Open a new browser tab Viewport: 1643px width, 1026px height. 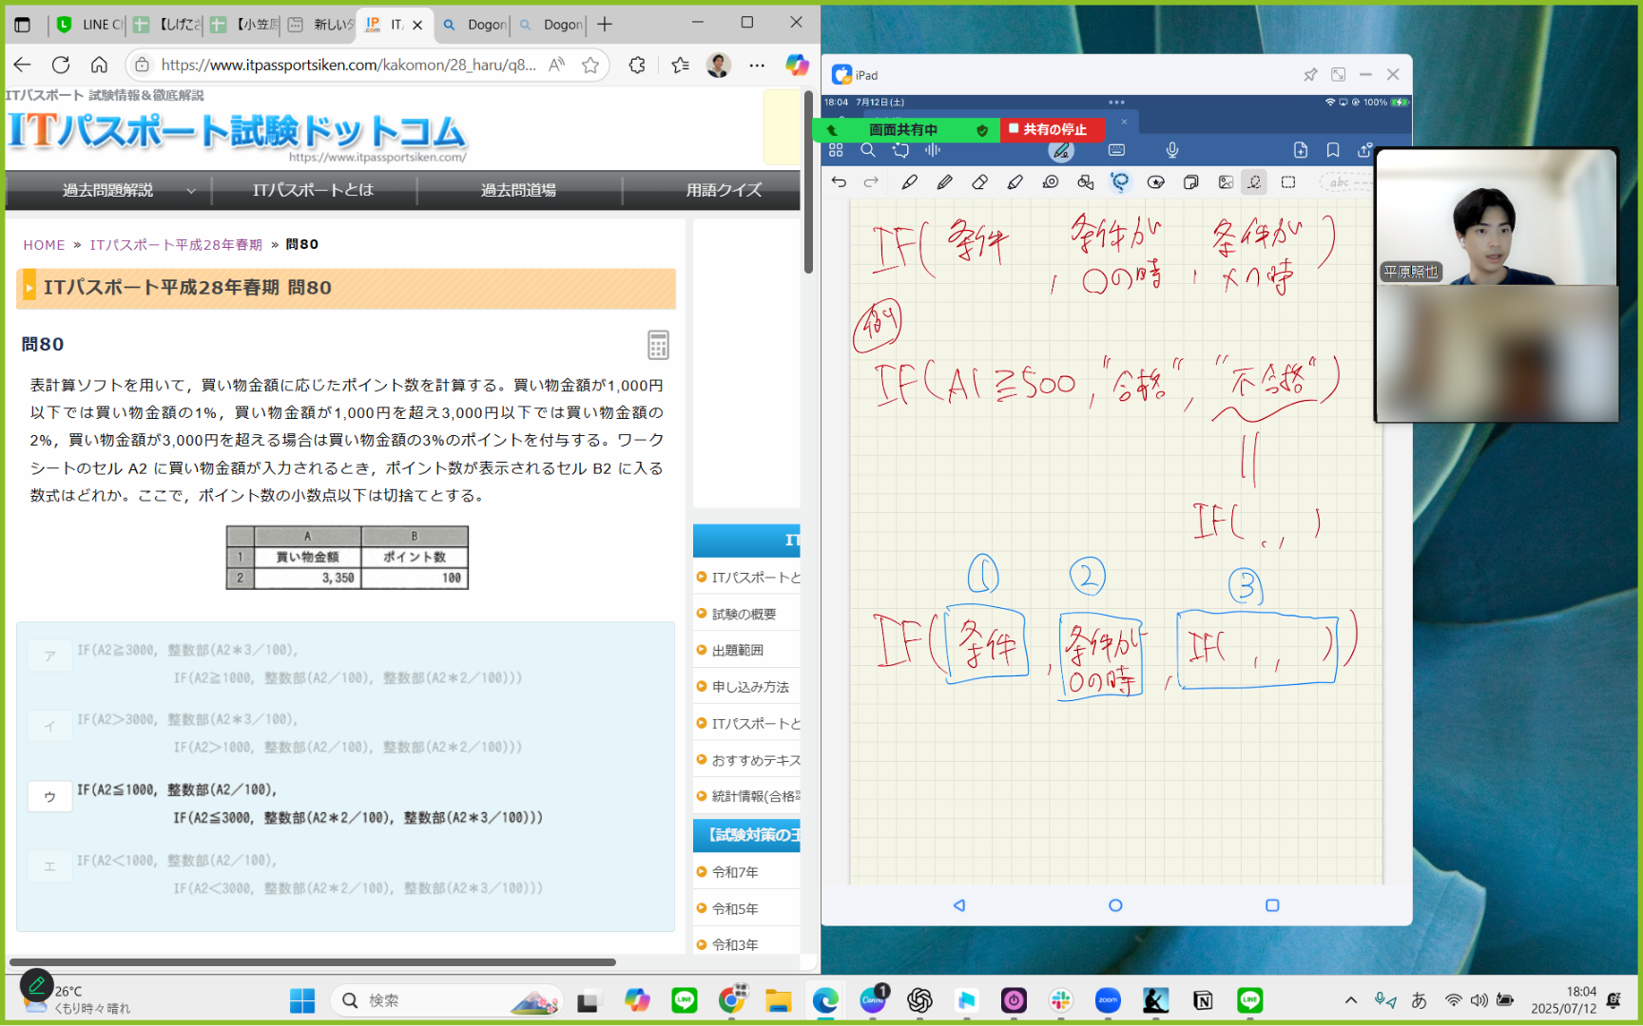pos(605,25)
